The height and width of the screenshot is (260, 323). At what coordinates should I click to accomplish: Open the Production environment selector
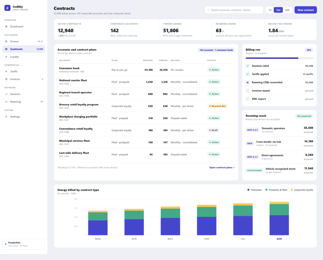coord(24,244)
